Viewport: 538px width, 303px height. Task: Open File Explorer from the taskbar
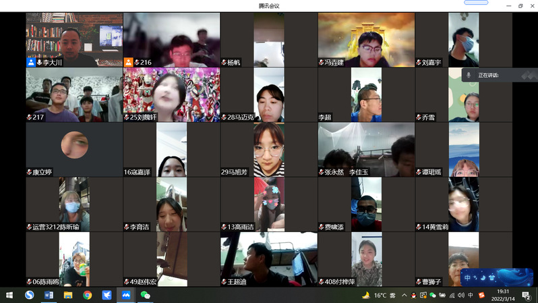(68, 295)
